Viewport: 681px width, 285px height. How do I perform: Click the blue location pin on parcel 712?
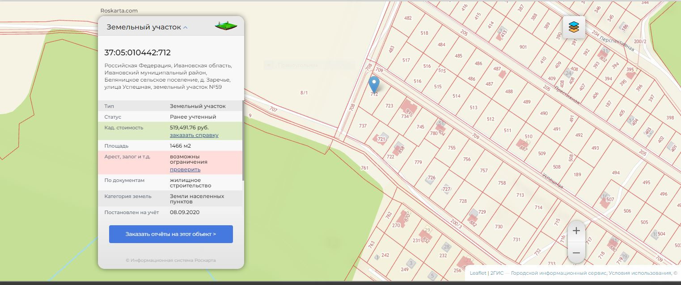(x=373, y=83)
